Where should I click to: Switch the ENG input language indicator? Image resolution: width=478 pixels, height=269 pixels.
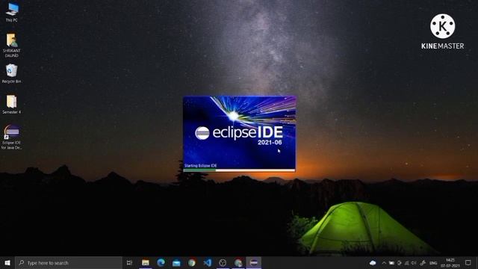433,263
